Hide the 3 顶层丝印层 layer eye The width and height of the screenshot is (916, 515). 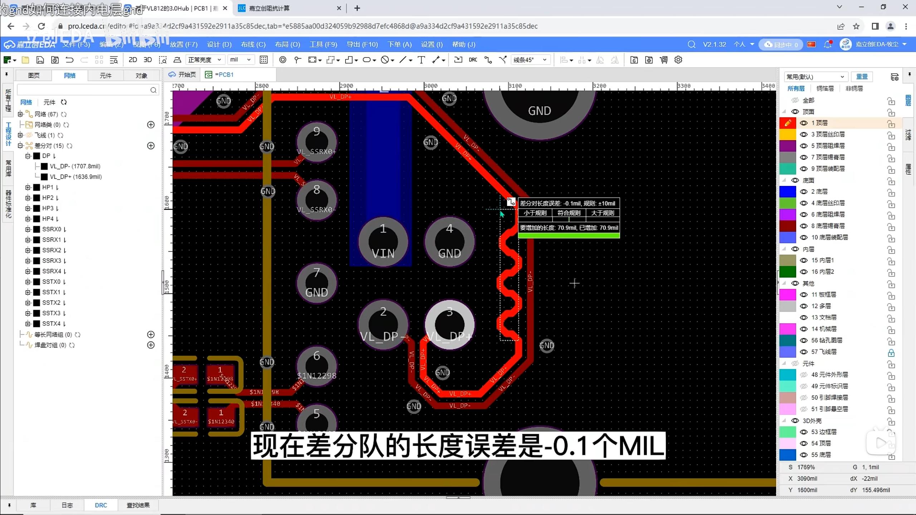[x=804, y=134]
